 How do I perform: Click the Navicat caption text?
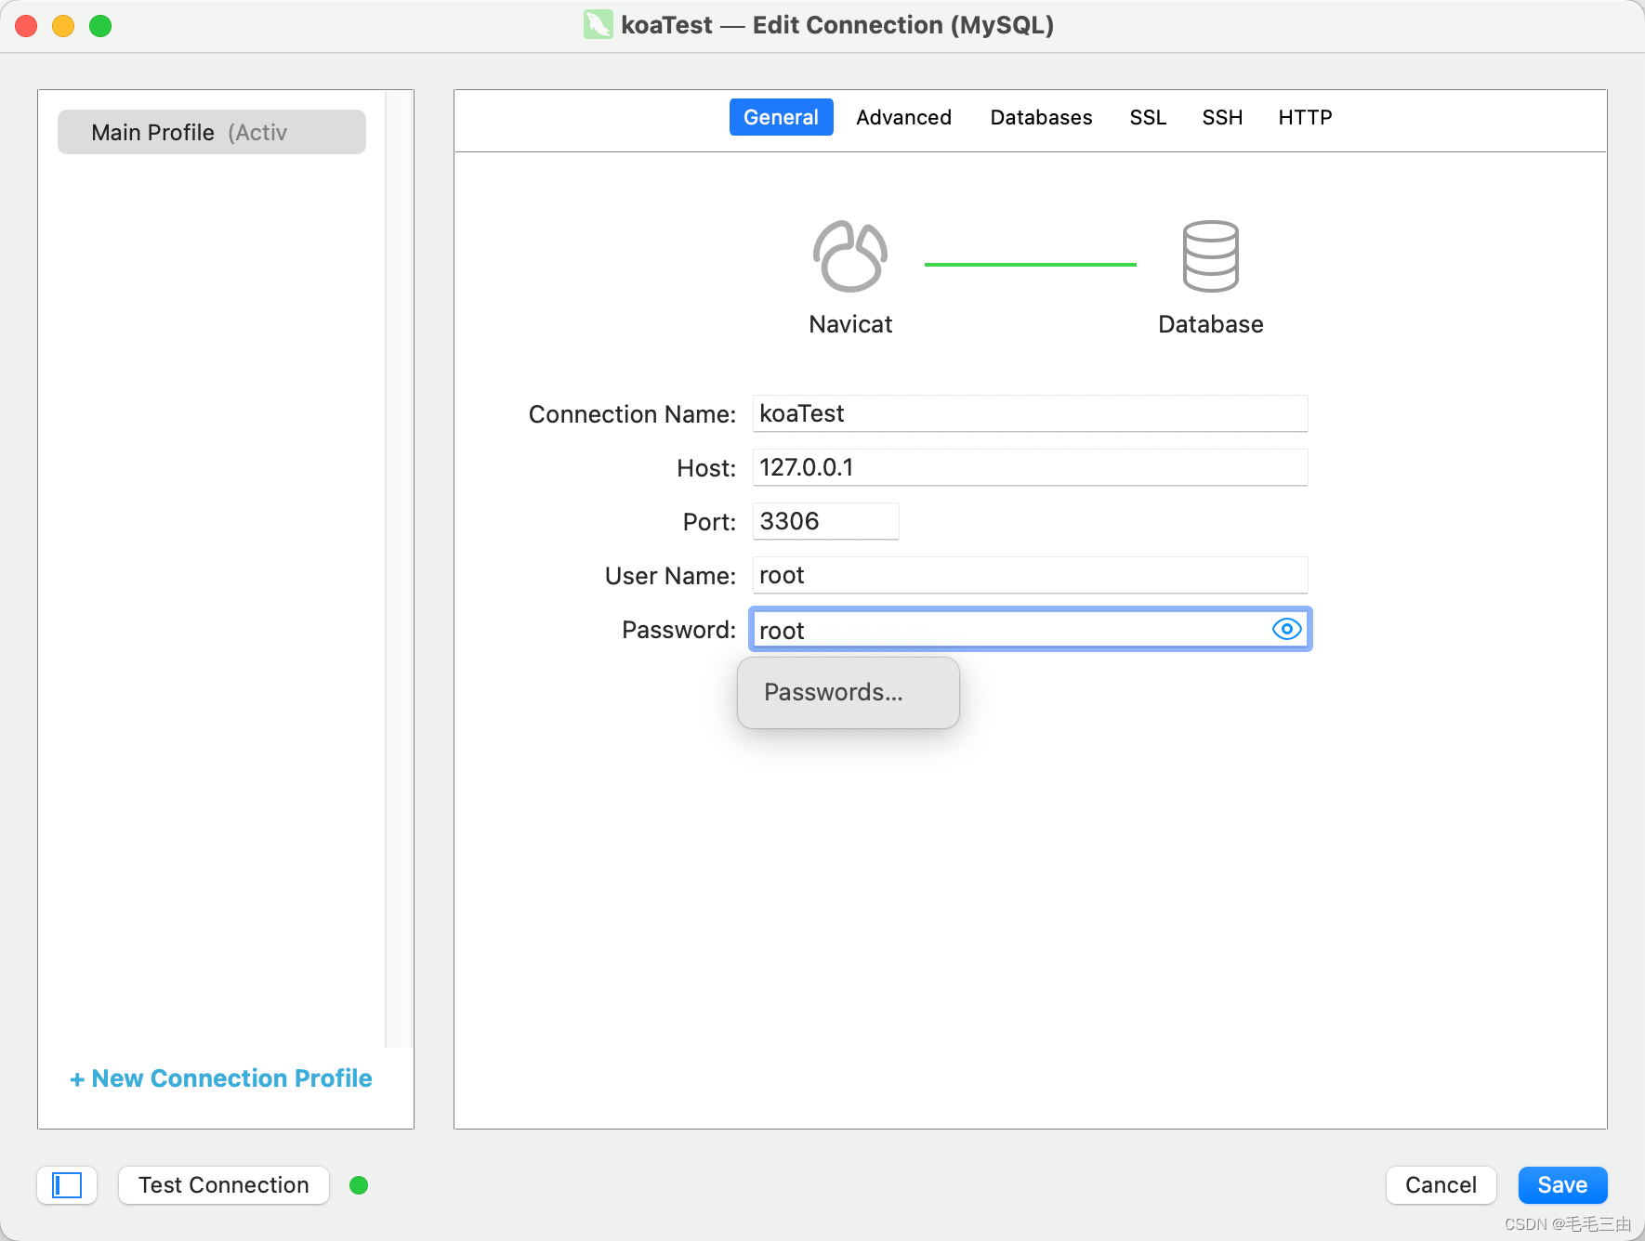coord(850,324)
